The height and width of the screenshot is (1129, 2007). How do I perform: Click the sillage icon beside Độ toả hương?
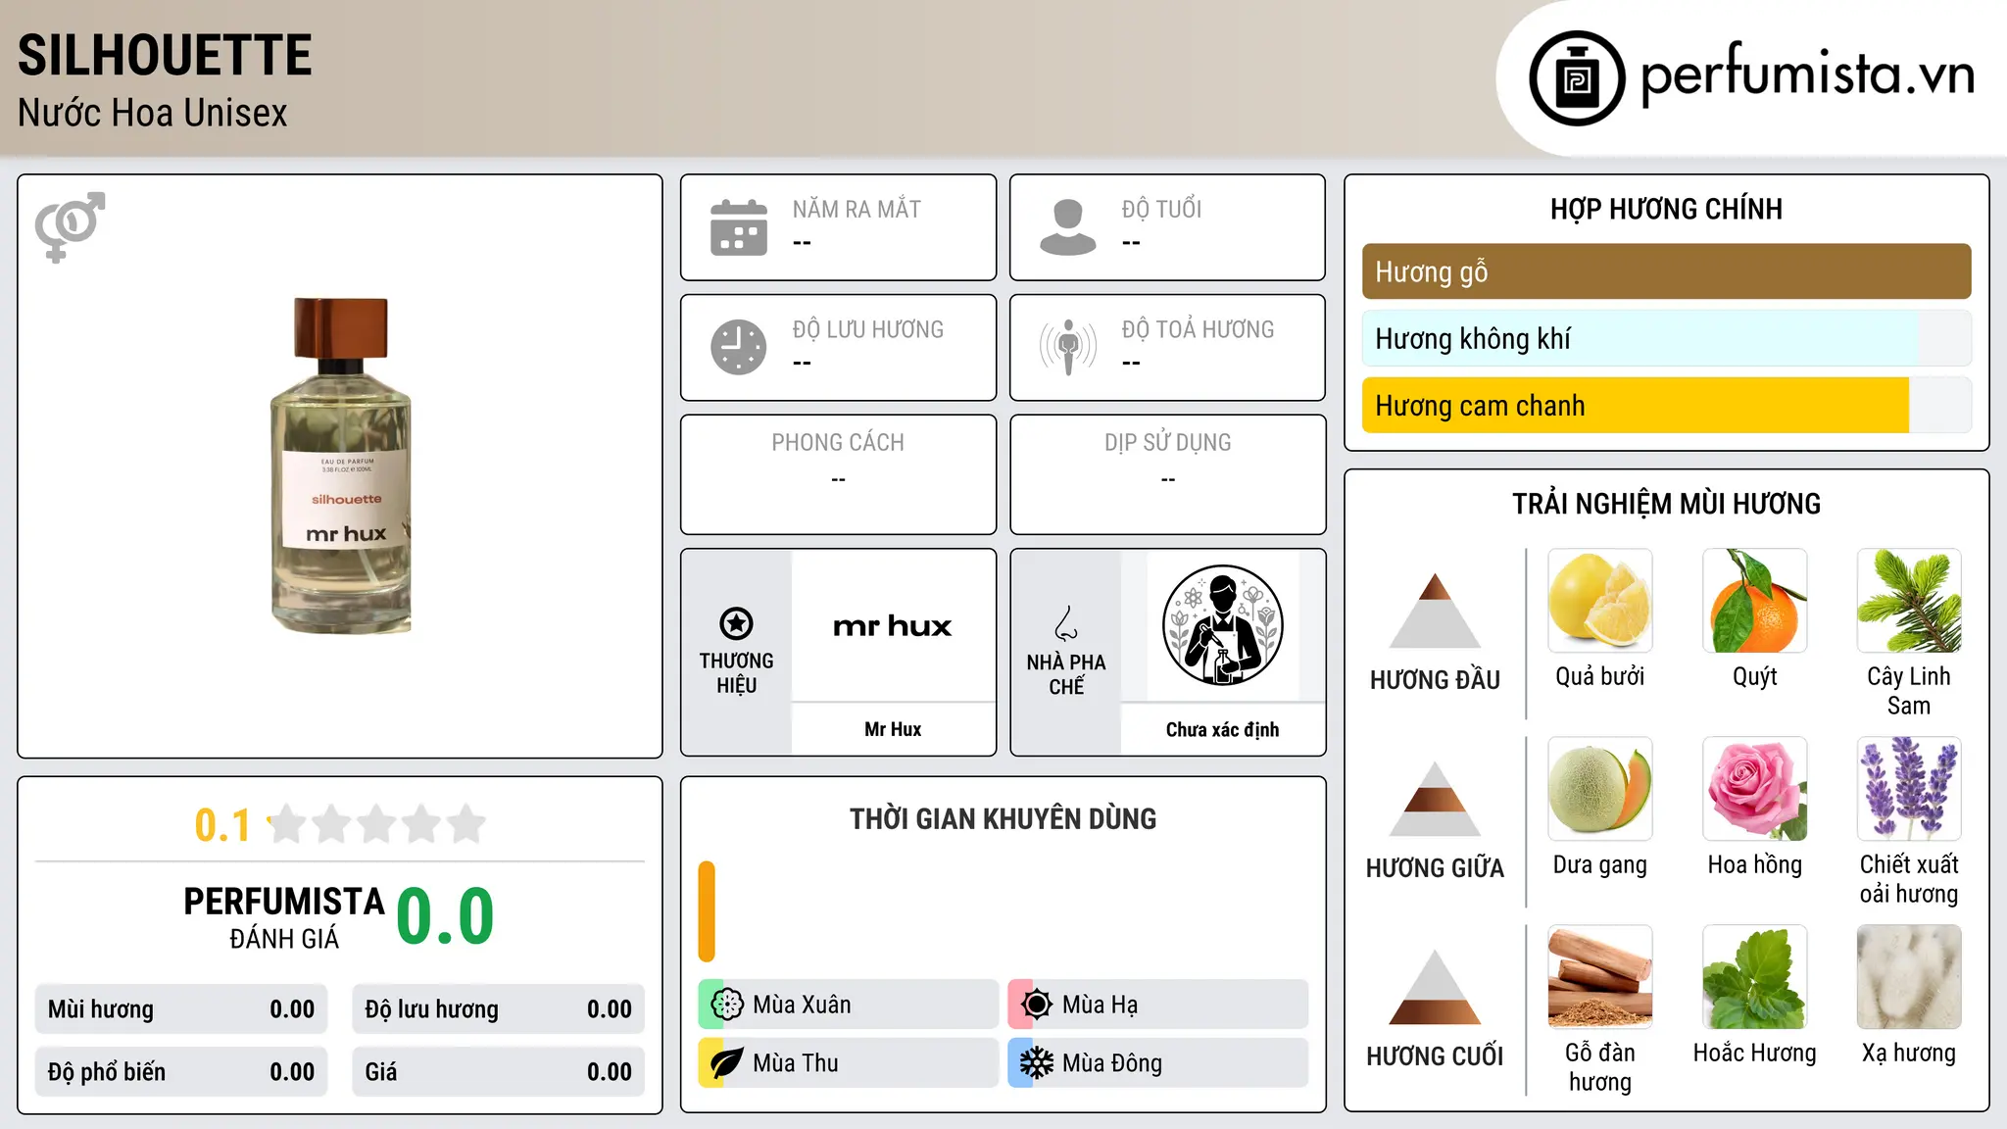[x=1068, y=347]
